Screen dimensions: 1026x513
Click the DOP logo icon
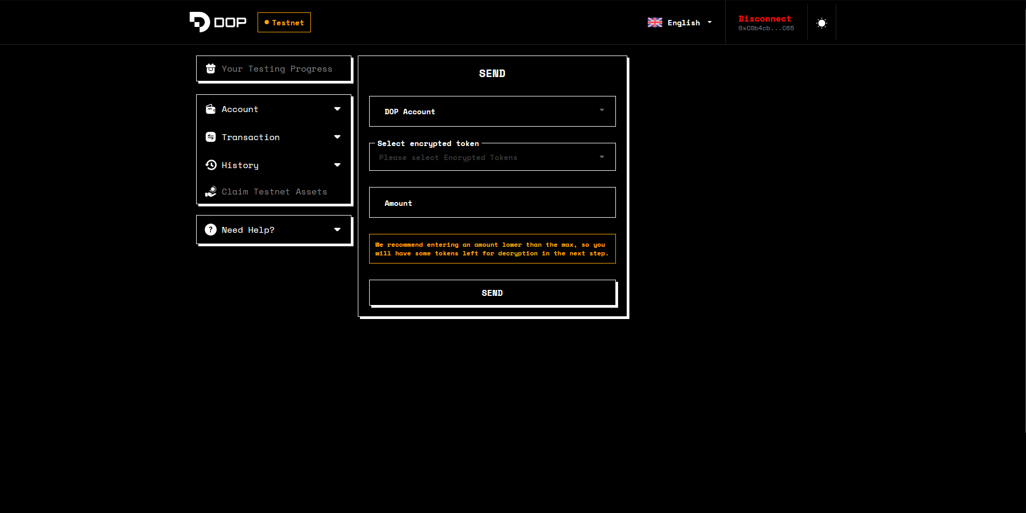pyautogui.click(x=200, y=22)
